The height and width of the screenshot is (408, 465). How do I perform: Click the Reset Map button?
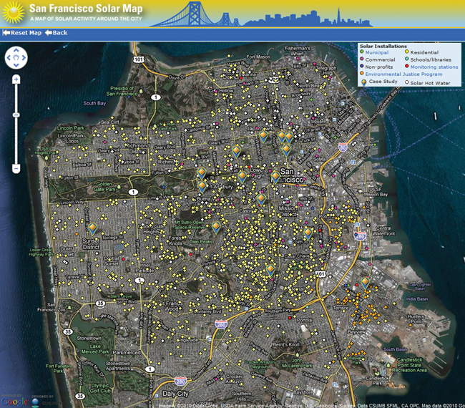click(x=22, y=33)
